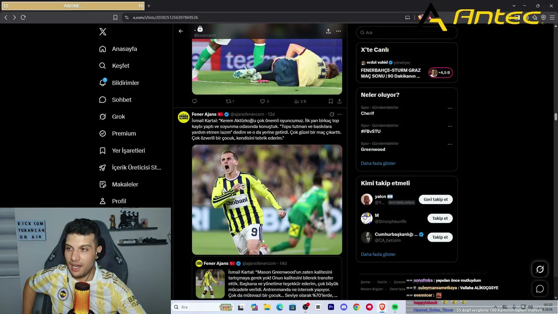Go to Keşfet in the sidebar

pos(114,66)
